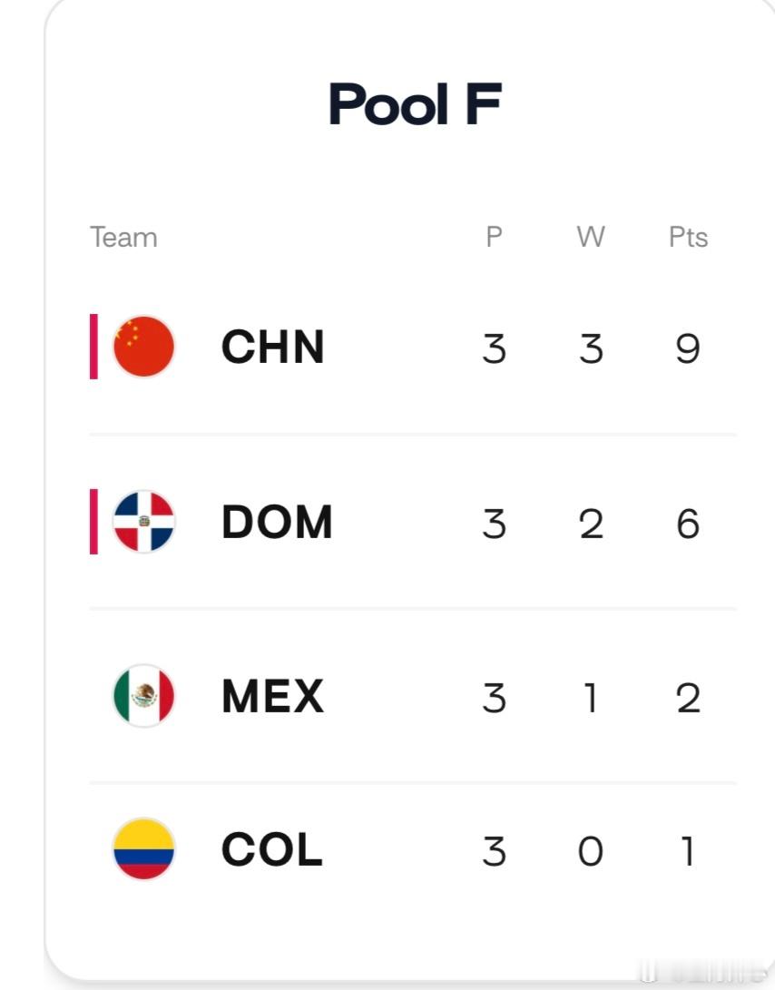Click the Colombia flag icon
The image size is (775, 990).
(144, 849)
